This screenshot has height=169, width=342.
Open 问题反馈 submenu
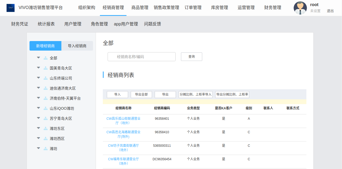(153, 24)
